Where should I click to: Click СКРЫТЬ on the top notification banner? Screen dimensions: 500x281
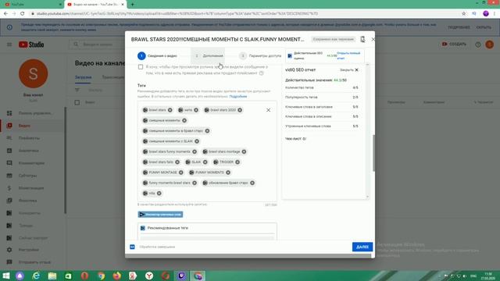click(x=484, y=27)
